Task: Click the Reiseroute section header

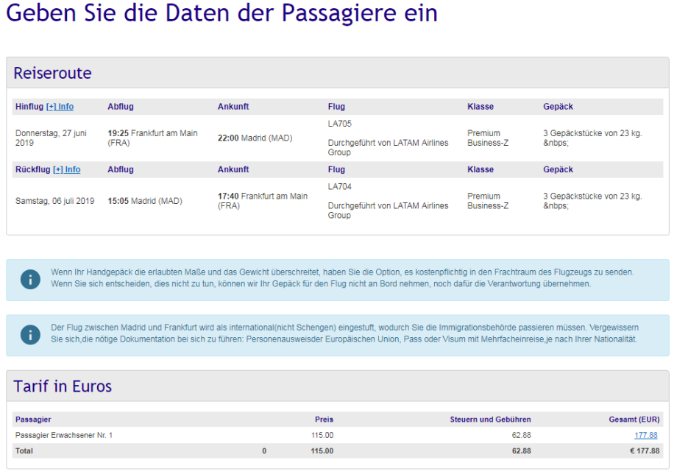Action: 53,74
